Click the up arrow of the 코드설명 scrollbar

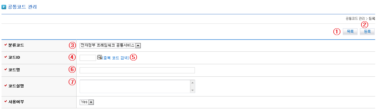coord(192,82)
